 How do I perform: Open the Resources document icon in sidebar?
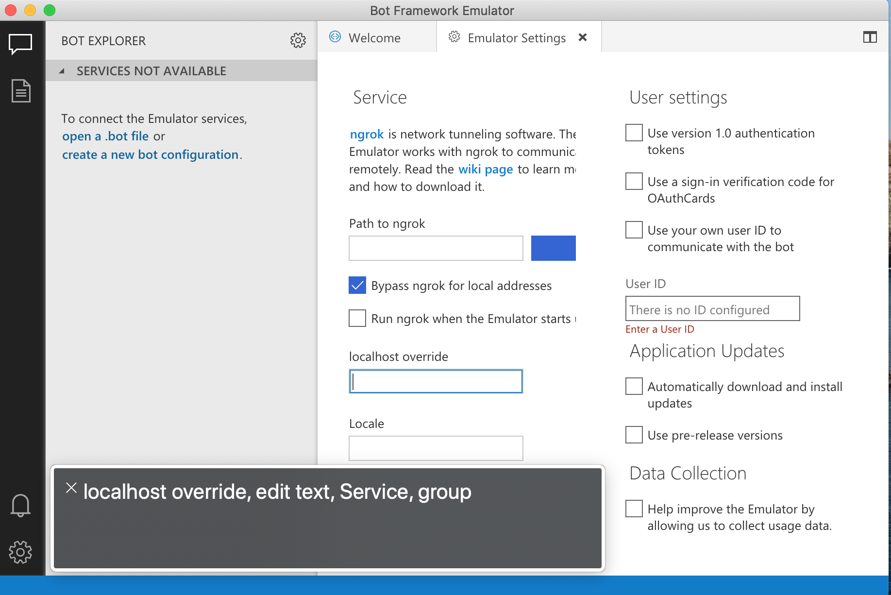tap(21, 91)
